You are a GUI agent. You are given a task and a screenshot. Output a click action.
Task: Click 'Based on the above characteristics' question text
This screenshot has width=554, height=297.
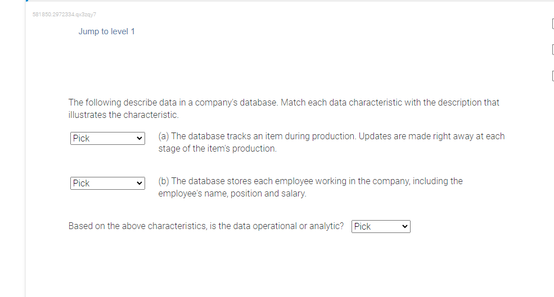click(206, 226)
